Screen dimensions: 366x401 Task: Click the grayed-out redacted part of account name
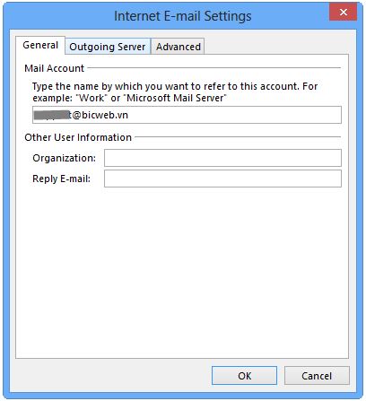click(51, 115)
